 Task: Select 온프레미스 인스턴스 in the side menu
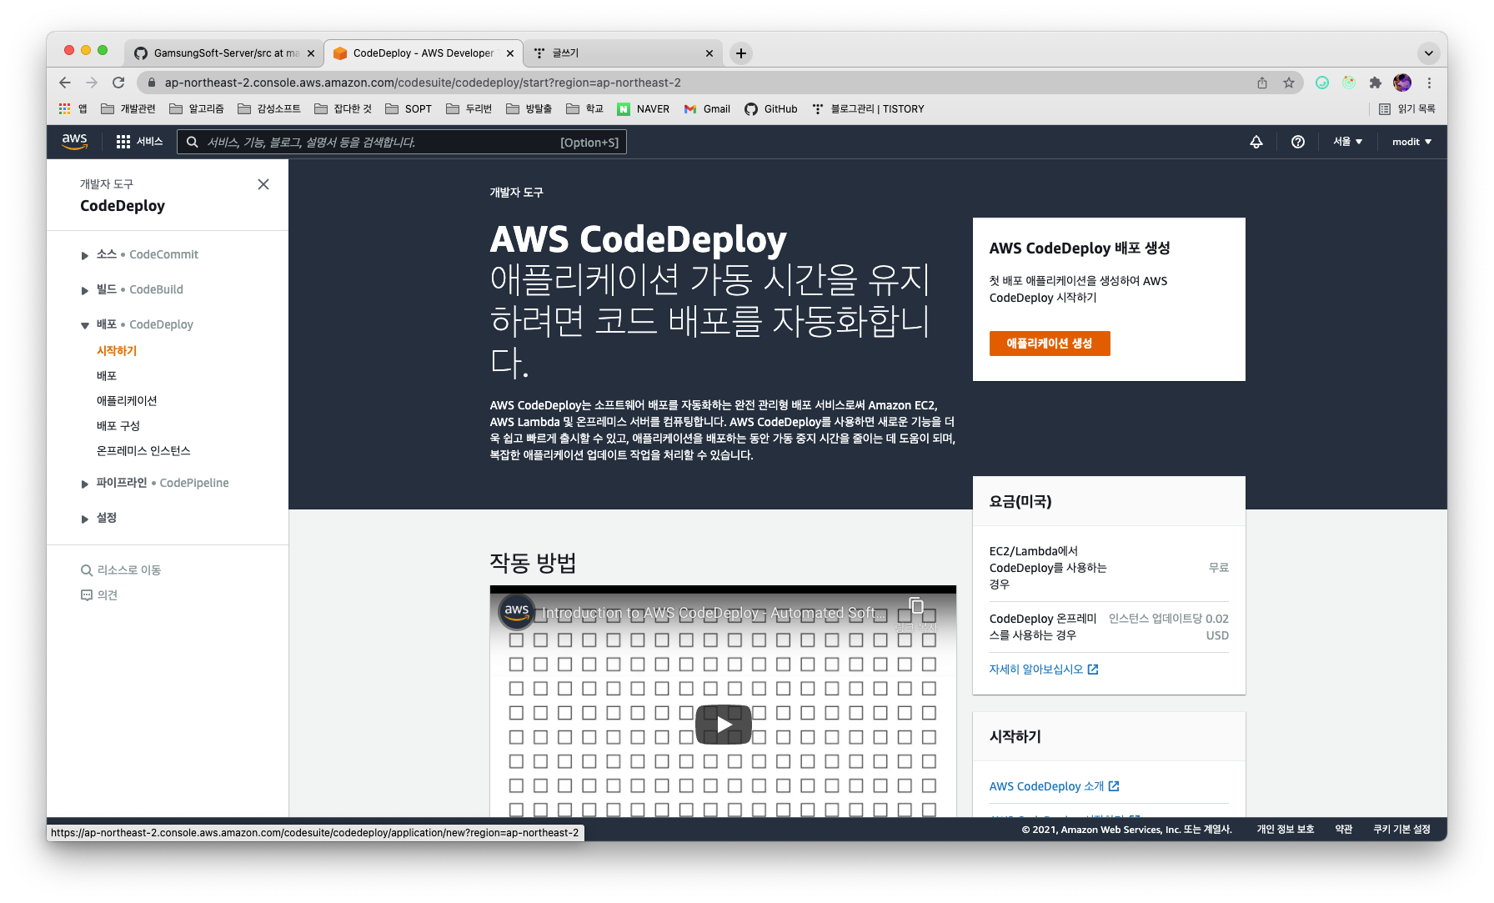coord(143,451)
